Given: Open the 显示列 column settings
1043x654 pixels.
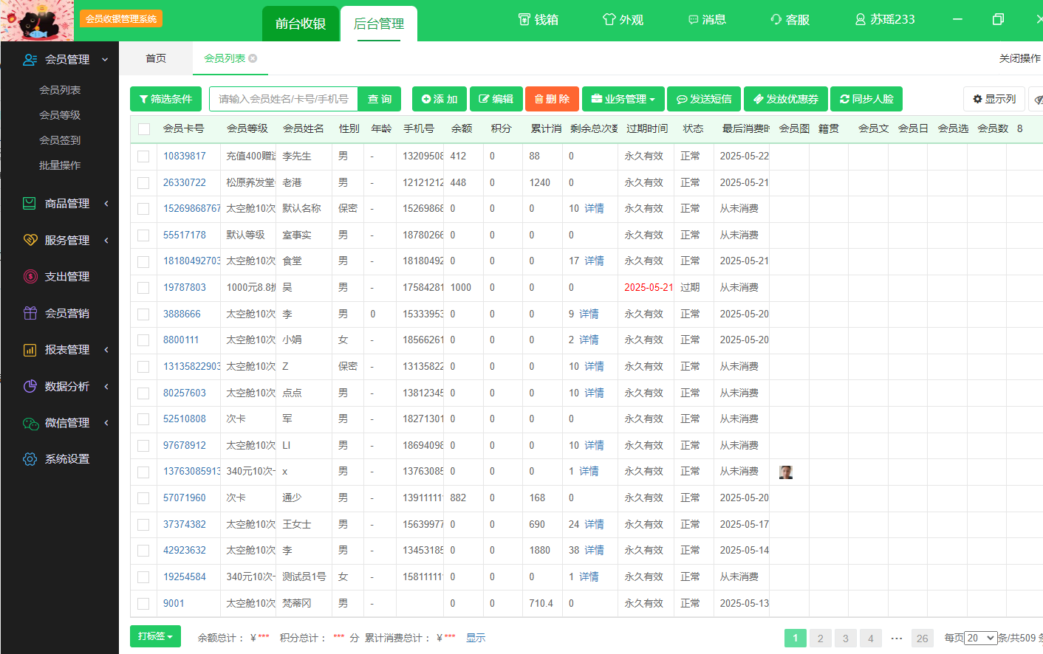Looking at the screenshot, I should pyautogui.click(x=994, y=99).
